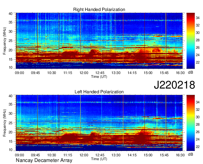Click the Right Handed Polarization plot title
The width and height of the screenshot is (203, 164).
pyautogui.click(x=99, y=10)
